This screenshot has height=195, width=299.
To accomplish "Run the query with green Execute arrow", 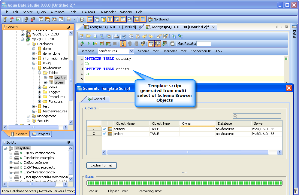I will point(89,44).
